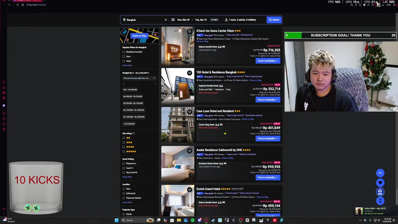398x224 pixels.
Task: Open the Sun, Mar 29 check-in date picker
Action: coord(183,20)
